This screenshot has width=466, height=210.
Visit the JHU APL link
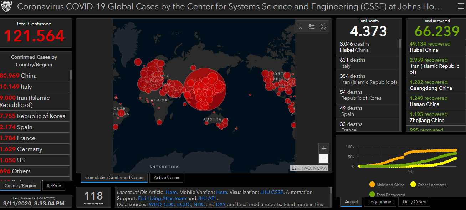click(x=207, y=198)
